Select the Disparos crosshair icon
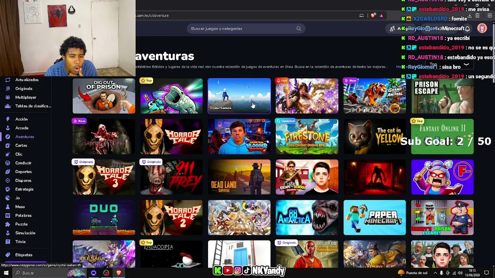Image resolution: width=495 pixels, height=278 pixels. 8,181
